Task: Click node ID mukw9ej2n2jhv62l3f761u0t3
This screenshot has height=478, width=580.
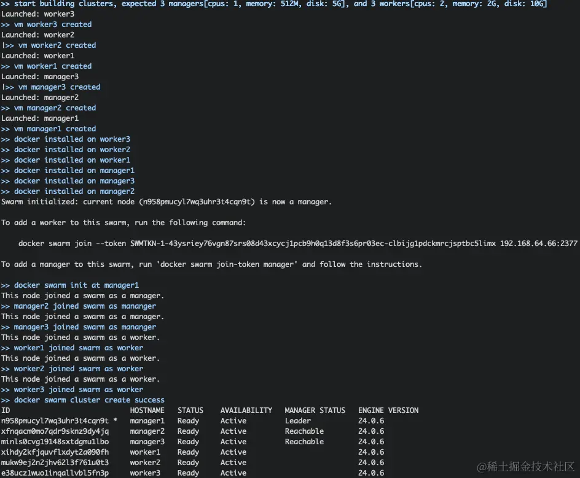Action: point(55,463)
